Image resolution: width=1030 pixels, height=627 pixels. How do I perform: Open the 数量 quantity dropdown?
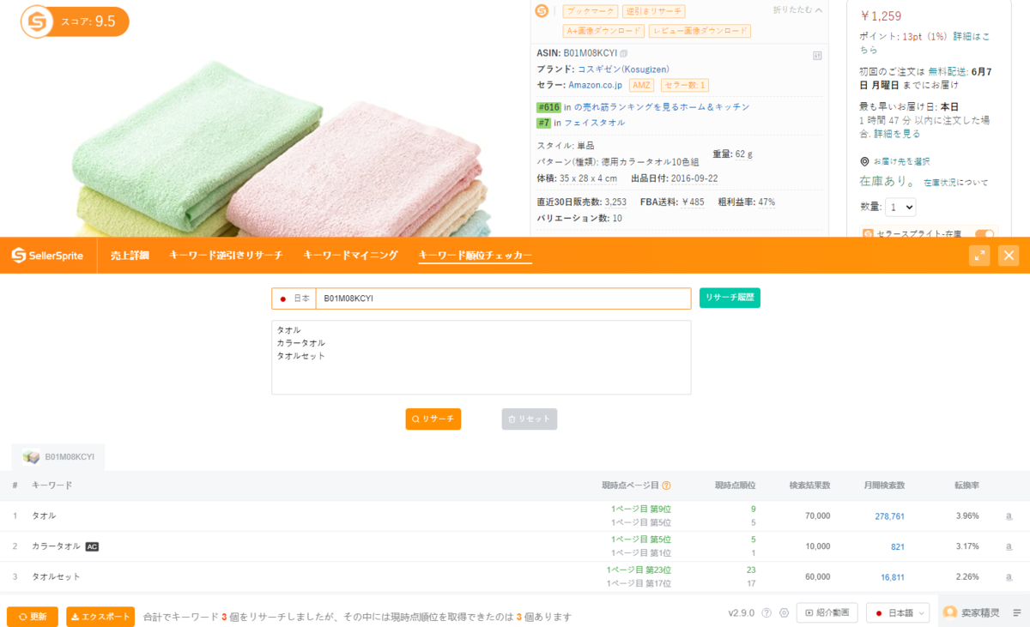coord(900,207)
